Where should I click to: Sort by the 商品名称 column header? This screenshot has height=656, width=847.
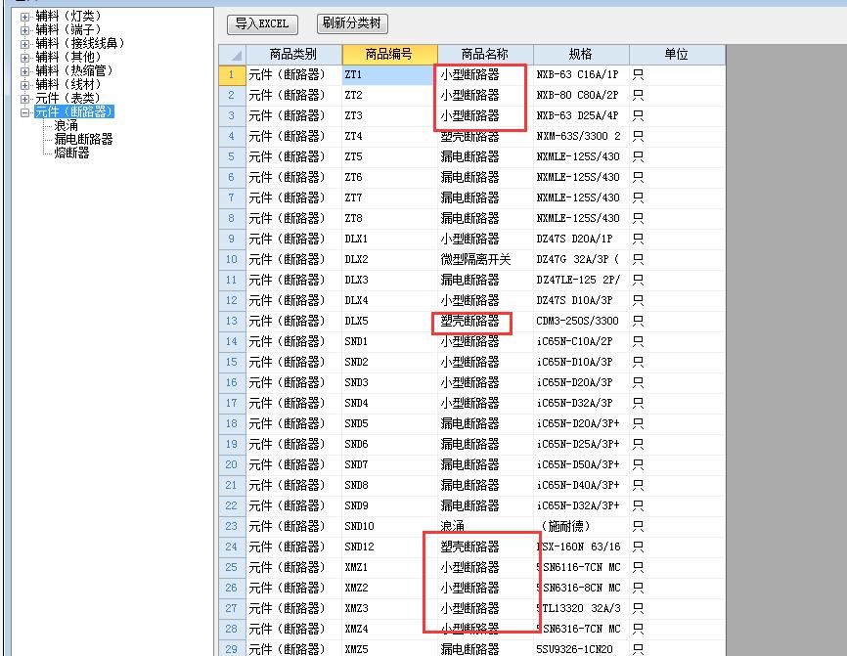485,54
